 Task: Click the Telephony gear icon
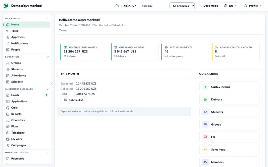click(8, 133)
